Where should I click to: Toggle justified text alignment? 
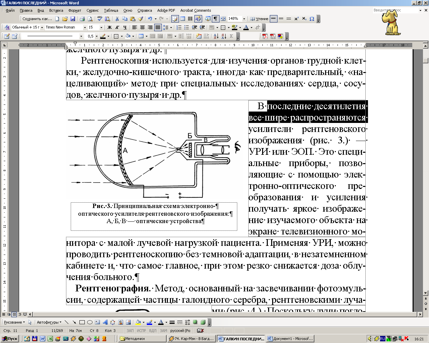[158, 27]
